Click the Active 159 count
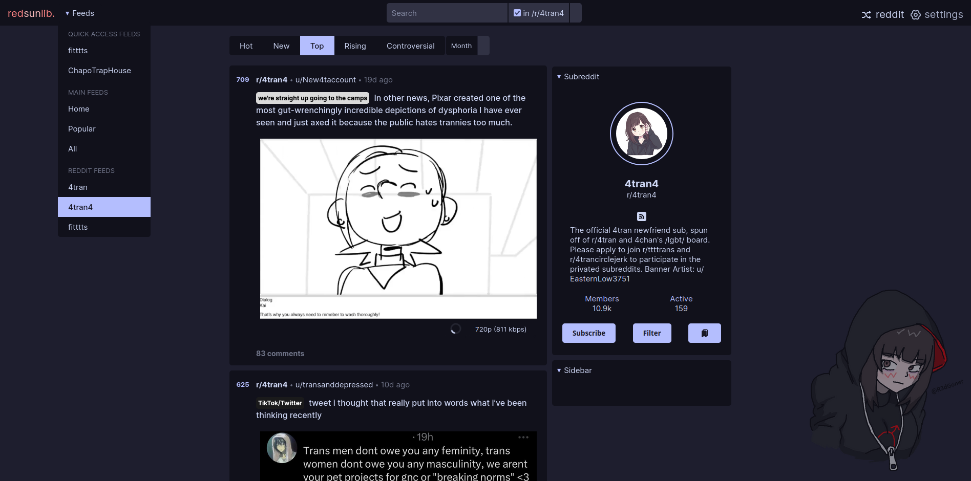The width and height of the screenshot is (971, 481). point(681,303)
